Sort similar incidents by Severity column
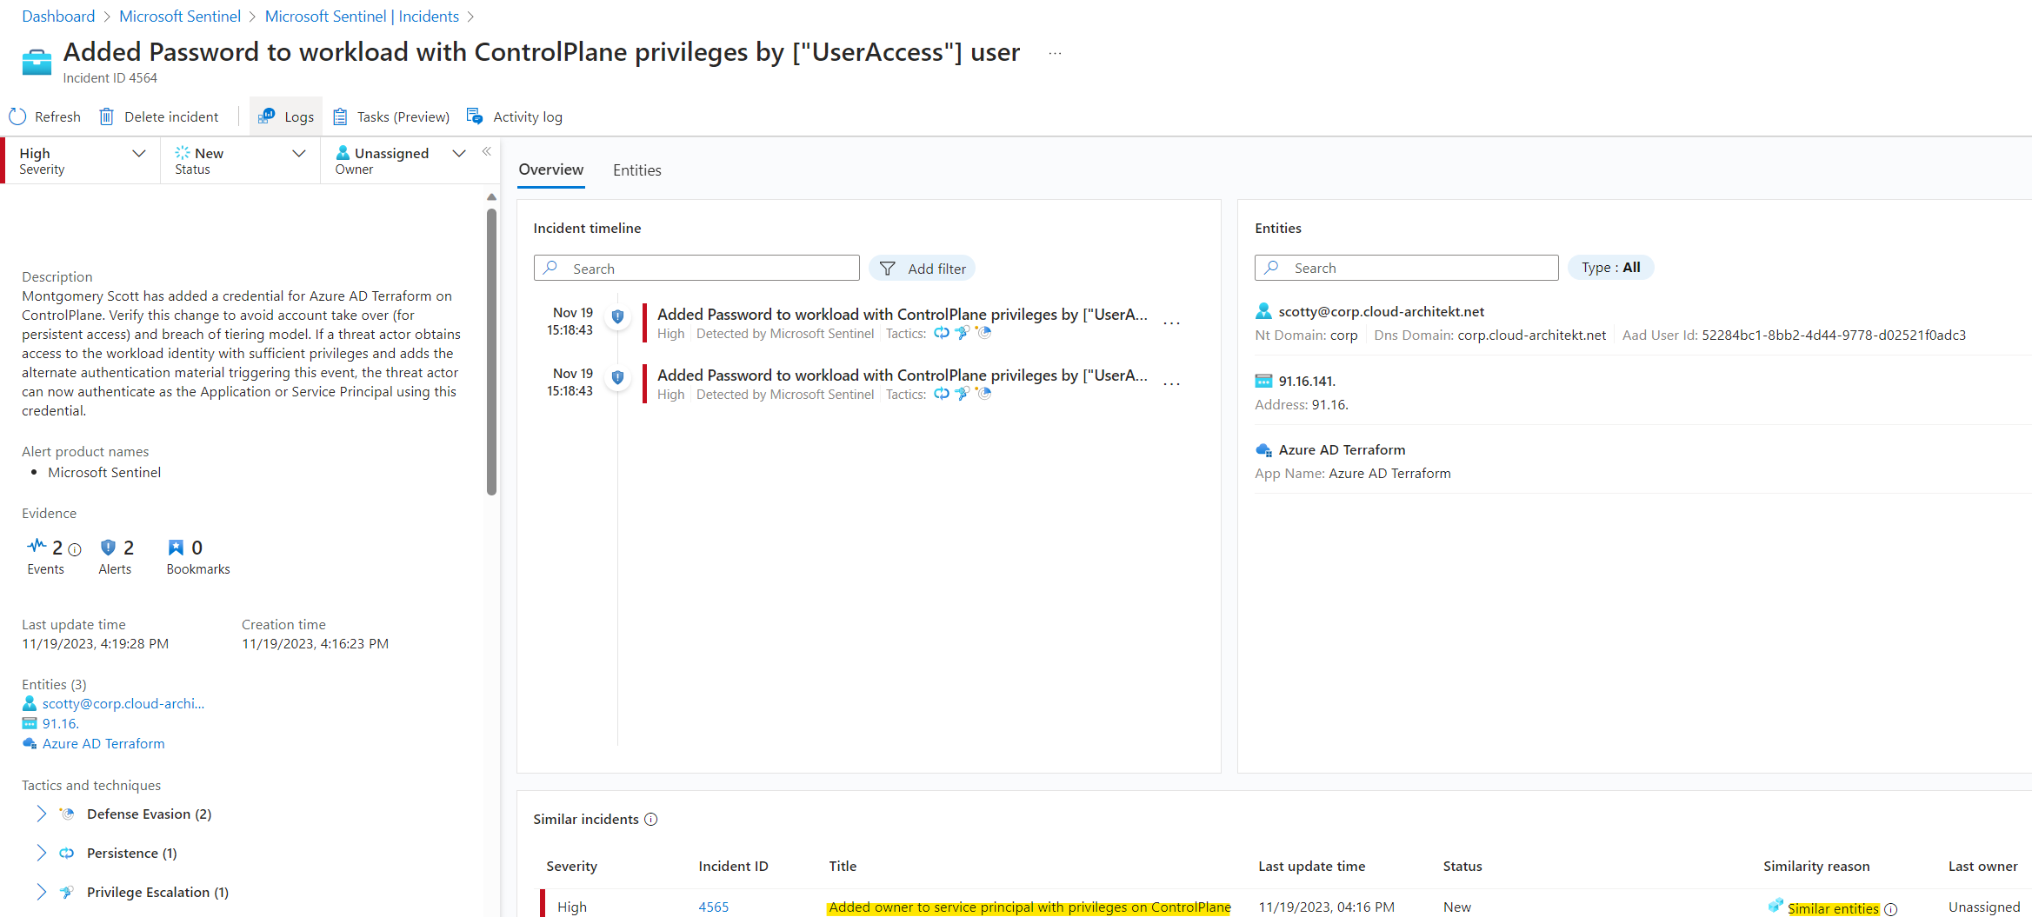The height and width of the screenshot is (917, 2032). [x=571, y=866]
